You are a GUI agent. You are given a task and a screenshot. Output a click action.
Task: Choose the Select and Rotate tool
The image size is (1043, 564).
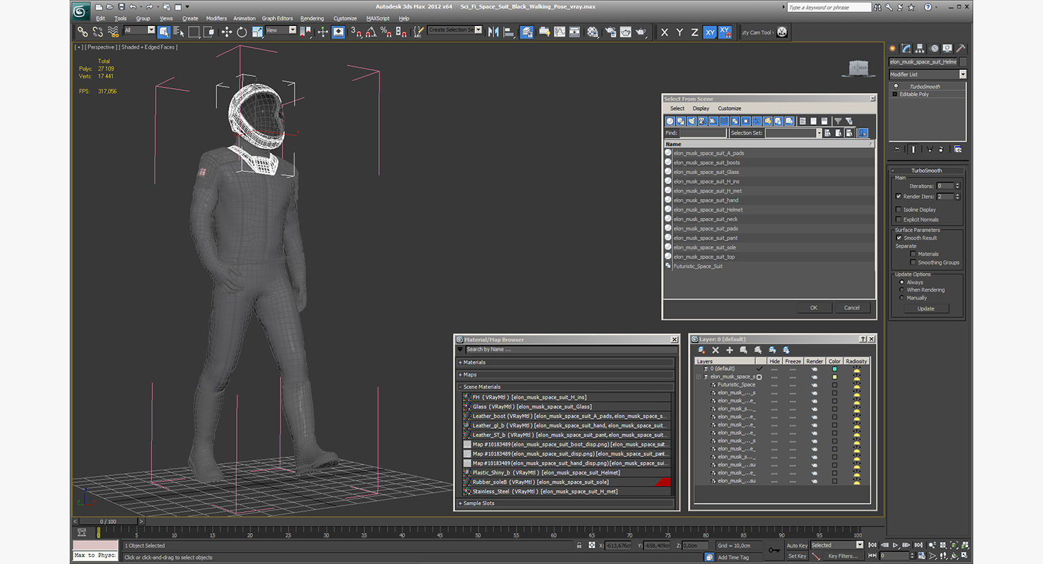pos(242,32)
